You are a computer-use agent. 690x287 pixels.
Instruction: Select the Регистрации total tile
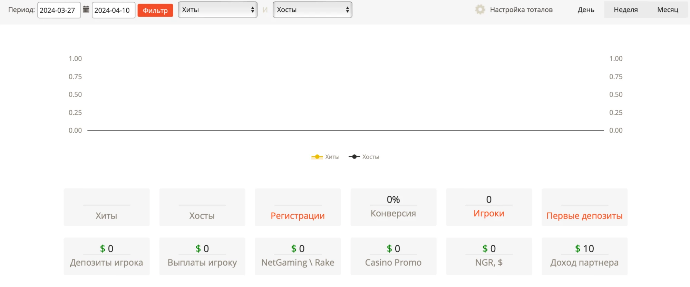tap(298, 207)
